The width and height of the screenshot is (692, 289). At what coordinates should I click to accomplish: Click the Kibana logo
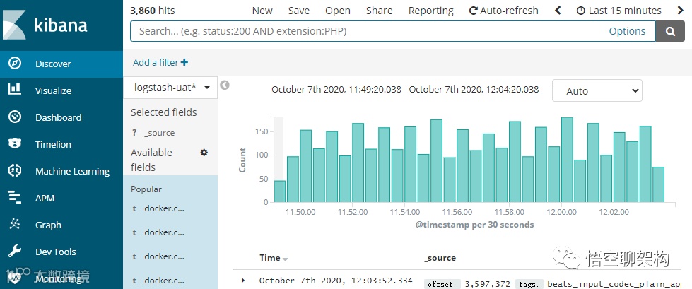click(x=45, y=25)
